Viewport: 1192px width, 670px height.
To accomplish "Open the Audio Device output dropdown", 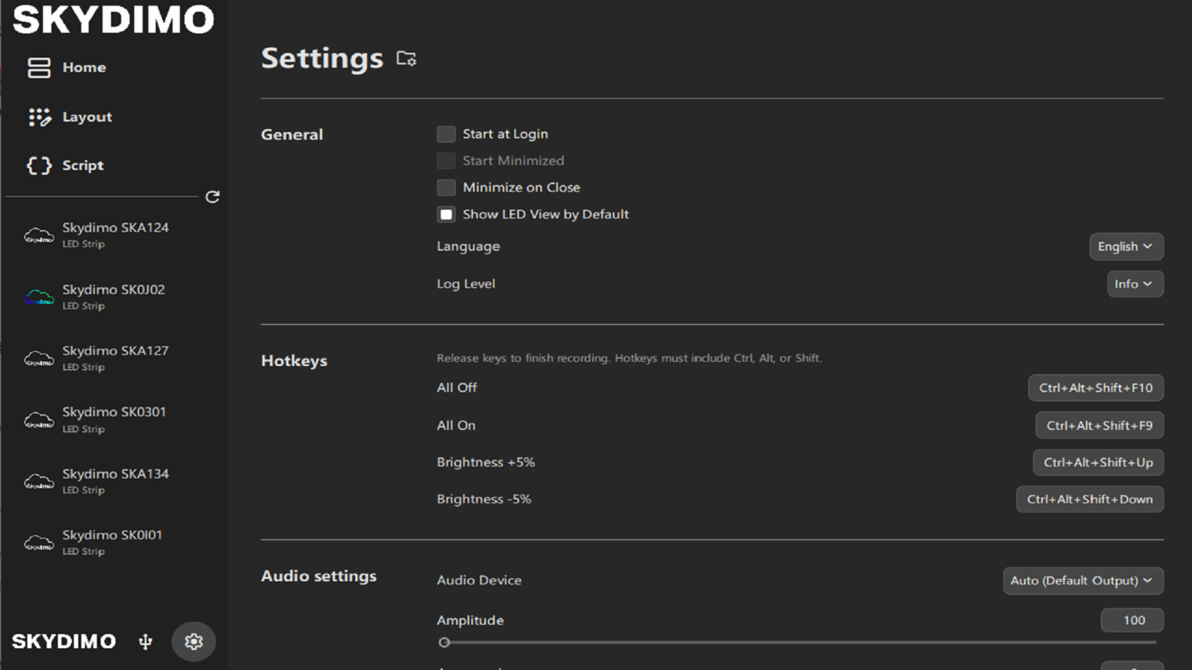I will pyautogui.click(x=1083, y=581).
